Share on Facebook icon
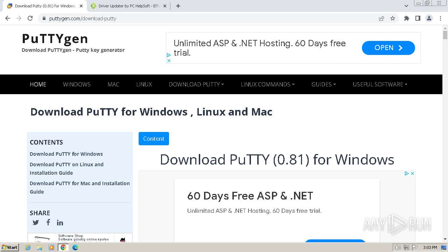Viewport: 448px width, 252px height. point(48,222)
